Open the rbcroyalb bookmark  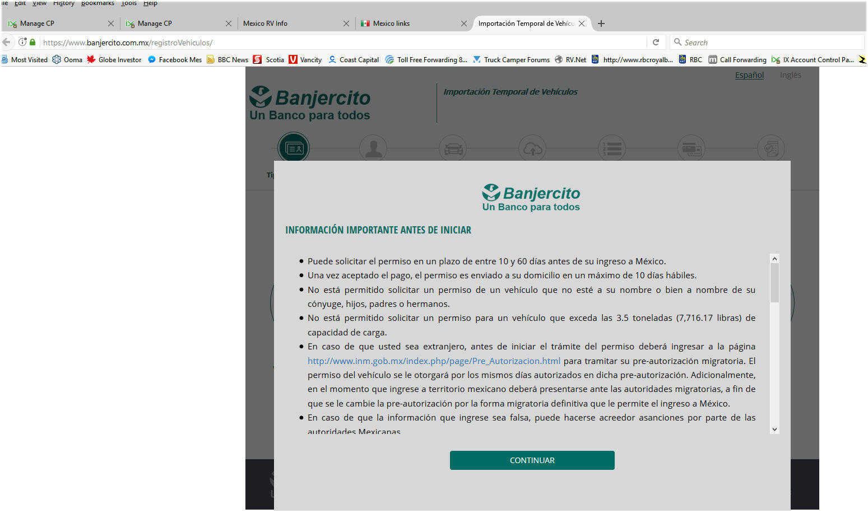point(633,59)
